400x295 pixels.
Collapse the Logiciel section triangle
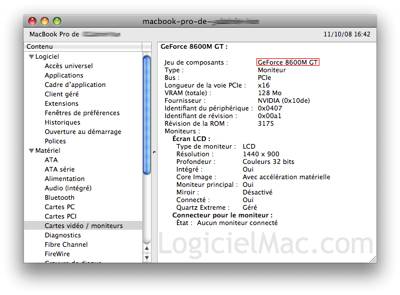click(x=31, y=56)
